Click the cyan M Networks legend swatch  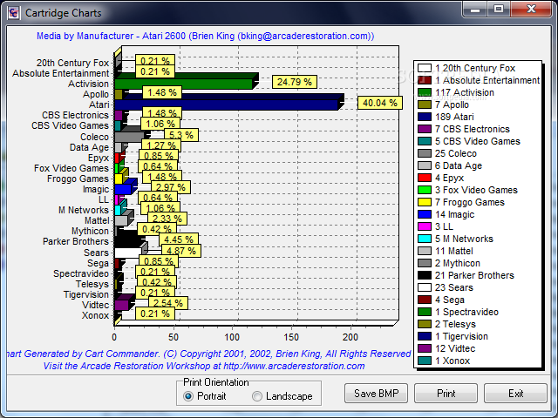click(x=425, y=239)
